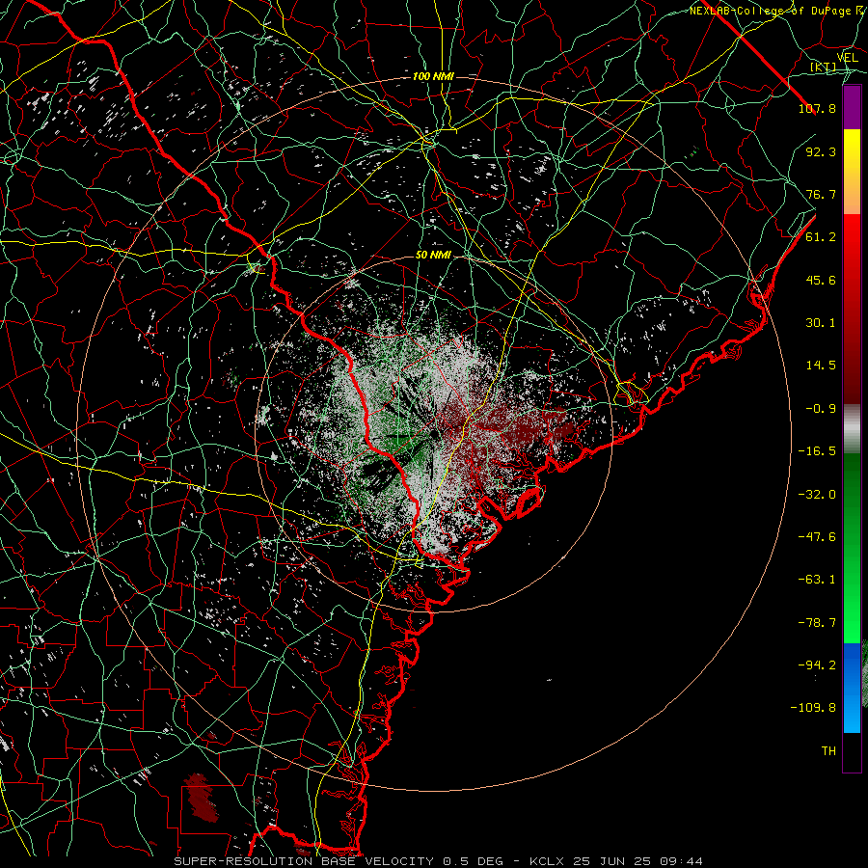Click the gray near-zero segment of the color bar

pyautogui.click(x=852, y=429)
